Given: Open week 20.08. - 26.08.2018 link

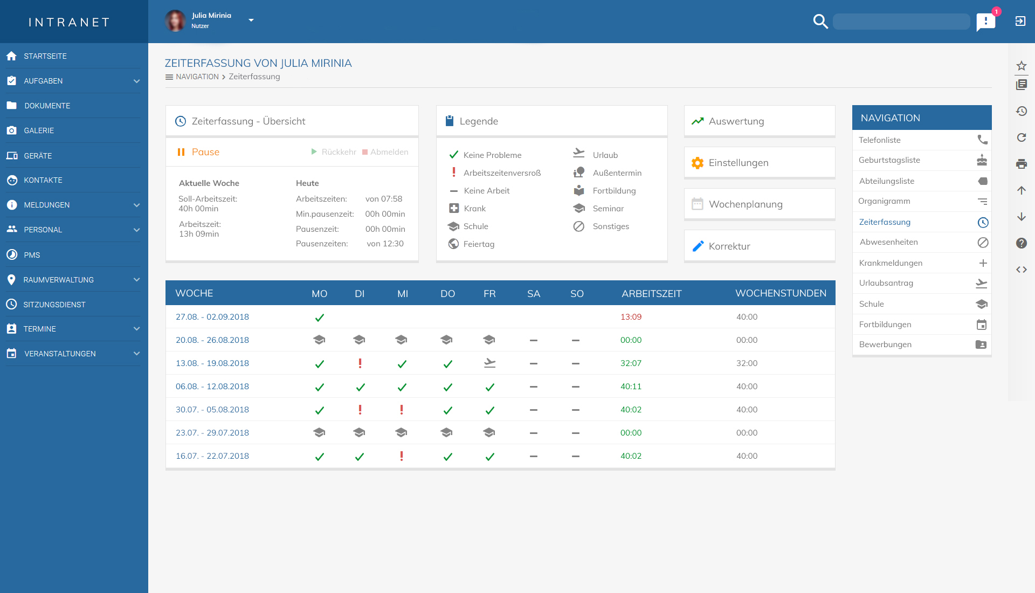Looking at the screenshot, I should (212, 340).
